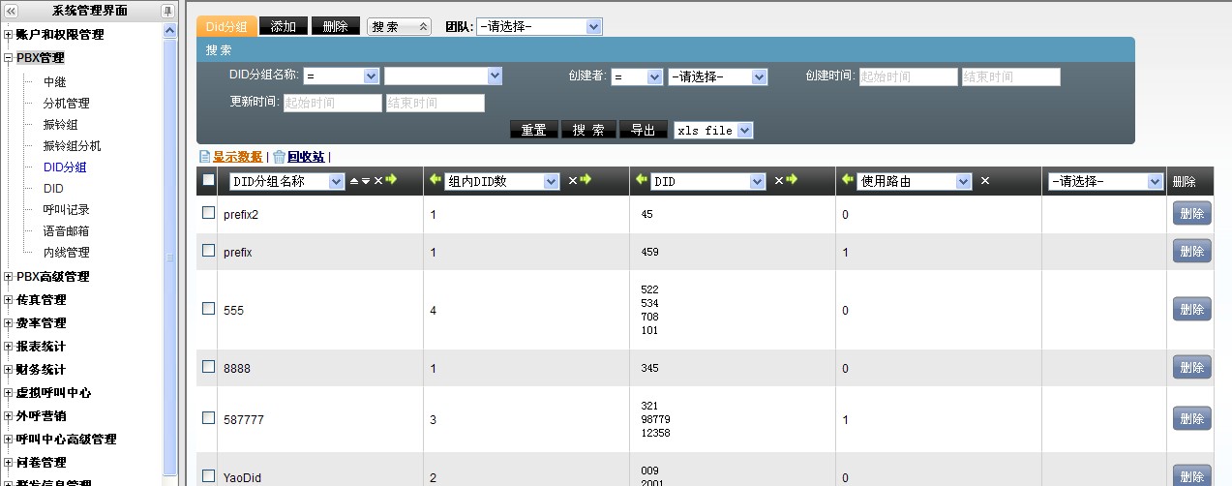Tick the checkbox for the prefix2 row

[208, 213]
